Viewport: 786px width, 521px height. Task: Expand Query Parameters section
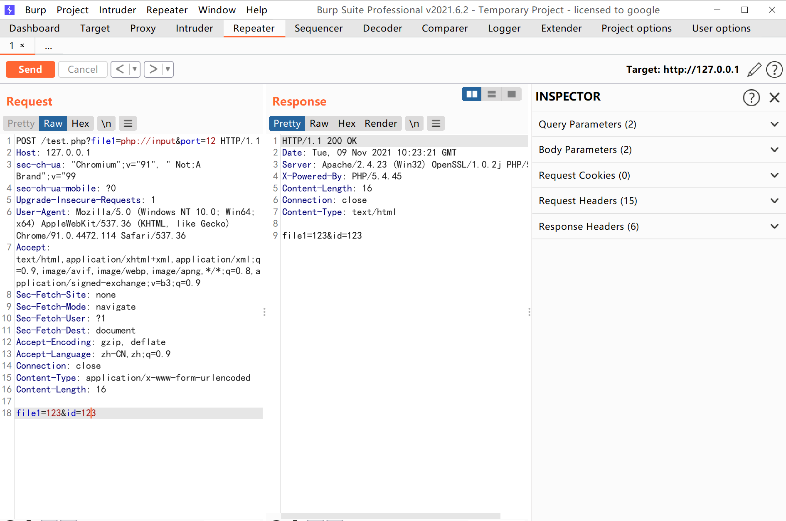pyautogui.click(x=659, y=124)
